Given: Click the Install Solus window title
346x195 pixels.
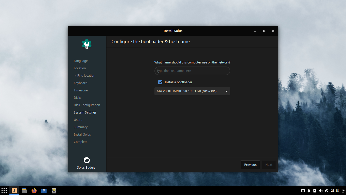Looking at the screenshot, I should [x=173, y=31].
